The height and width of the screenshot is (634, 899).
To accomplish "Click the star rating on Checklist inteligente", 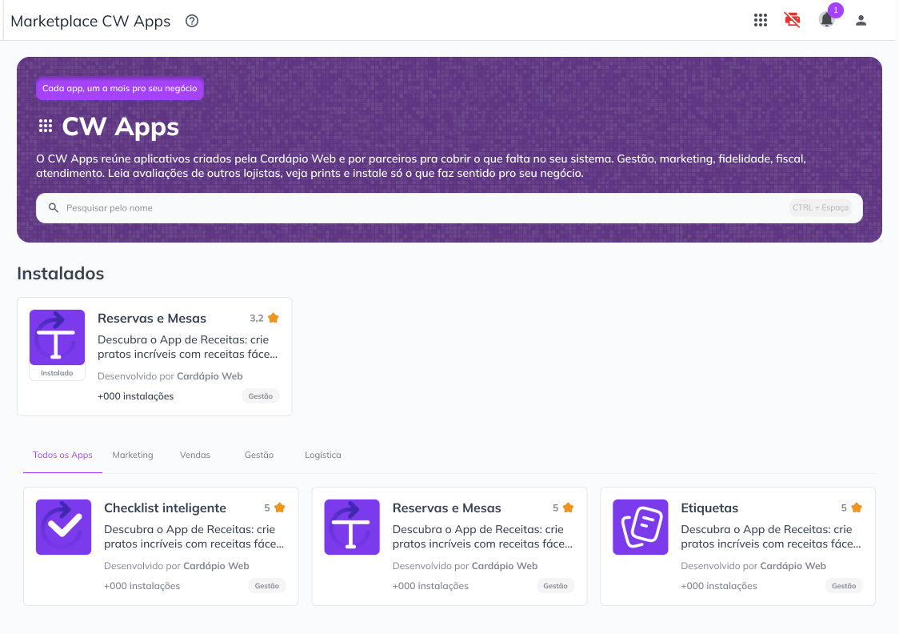I will pyautogui.click(x=280, y=508).
